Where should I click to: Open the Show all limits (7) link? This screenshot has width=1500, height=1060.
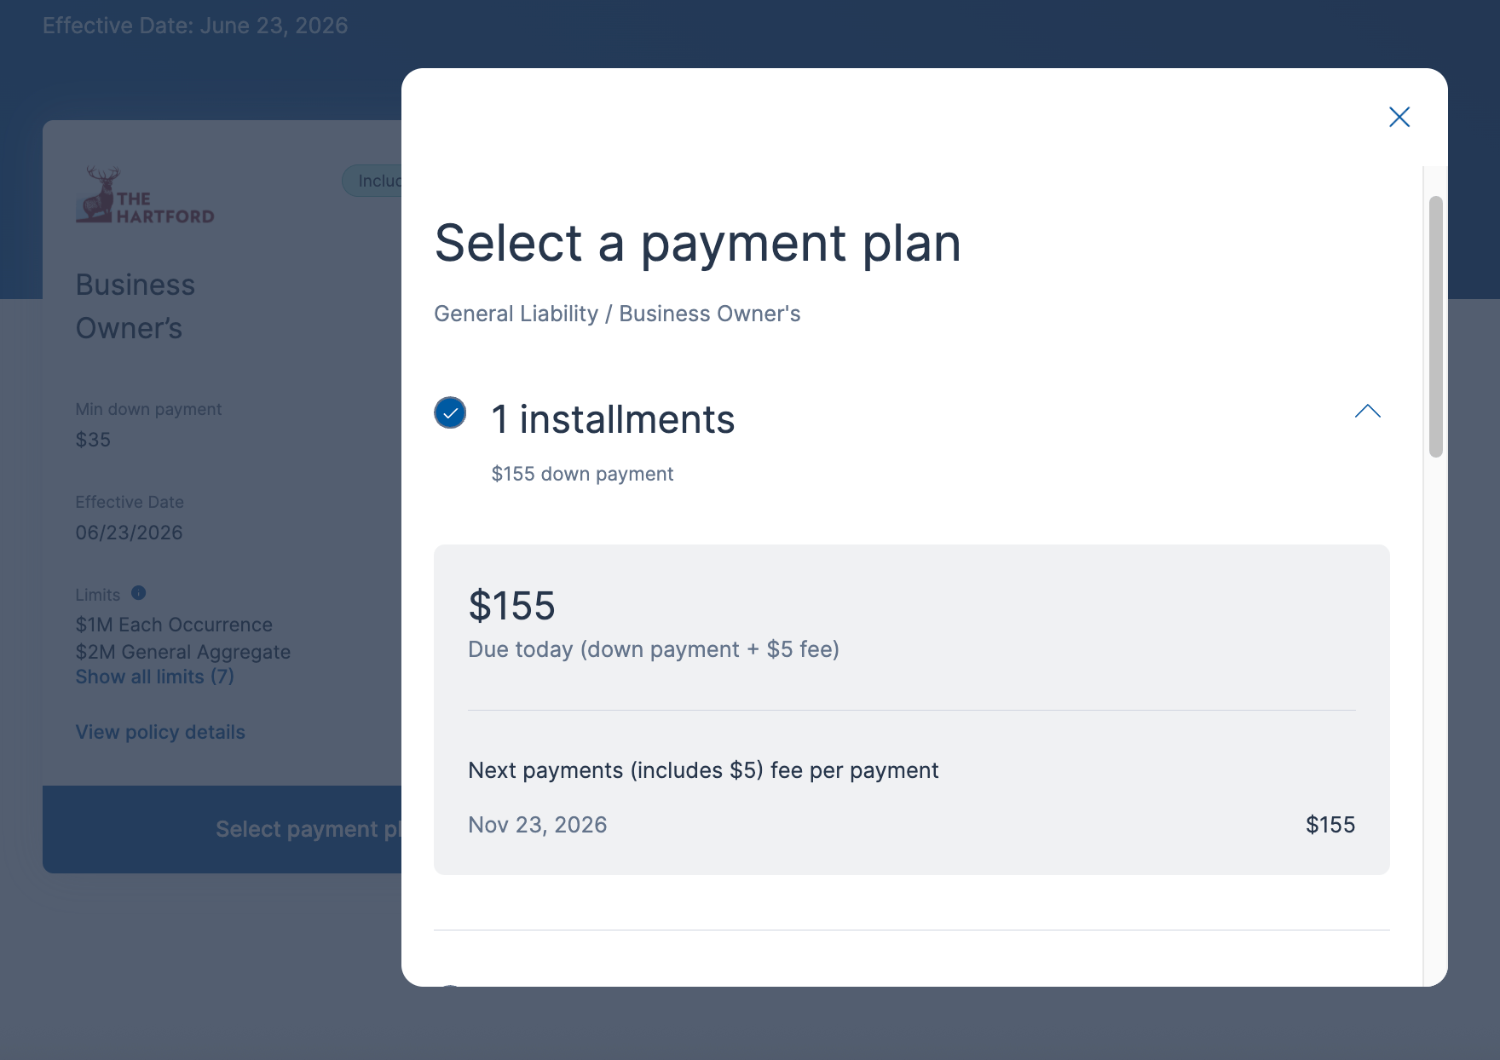point(154,677)
